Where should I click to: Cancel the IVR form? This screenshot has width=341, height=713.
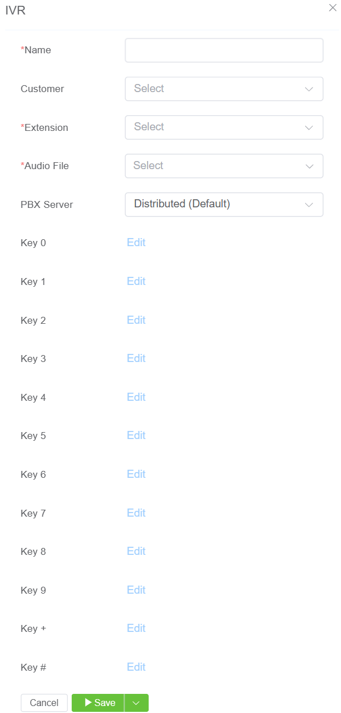(44, 703)
